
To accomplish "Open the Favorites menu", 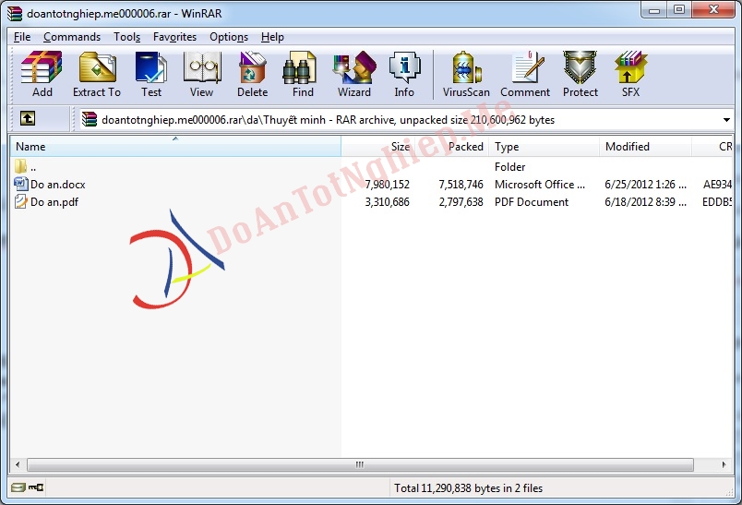I will [x=174, y=37].
